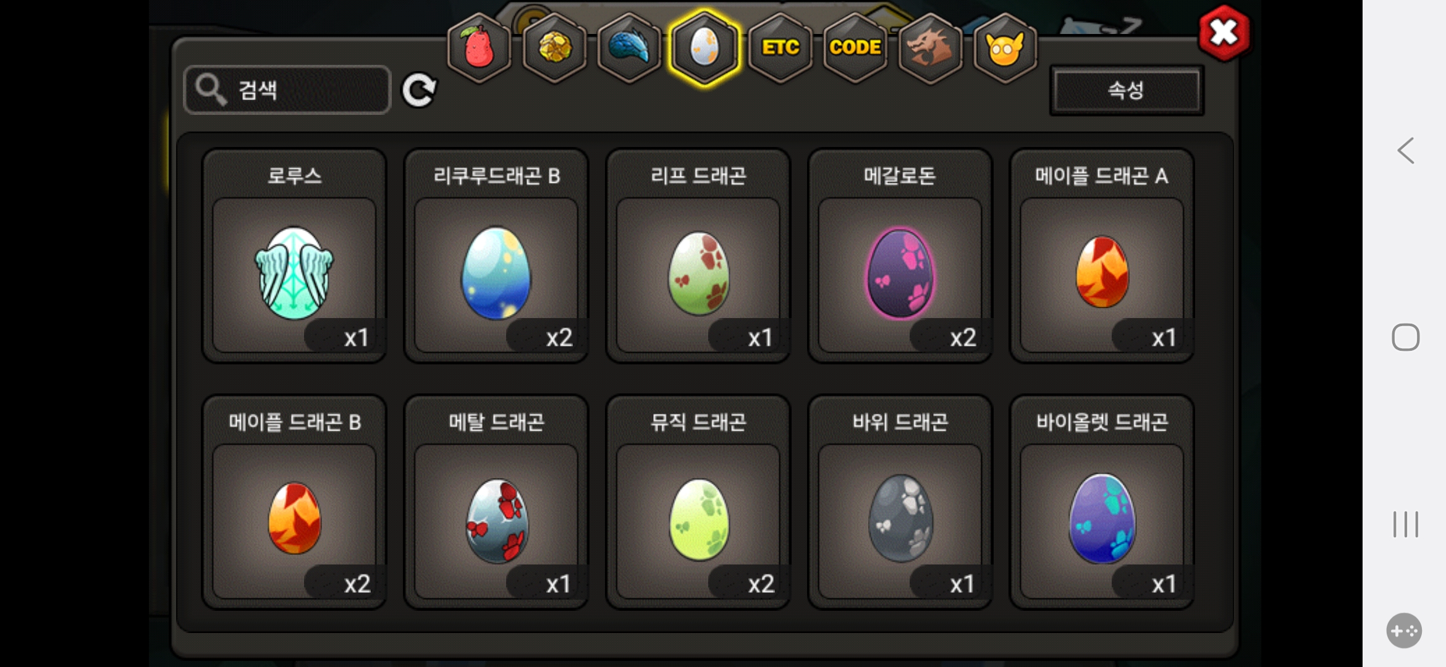Close the inventory with red X
Viewport: 1446px width, 667px height.
tap(1224, 33)
